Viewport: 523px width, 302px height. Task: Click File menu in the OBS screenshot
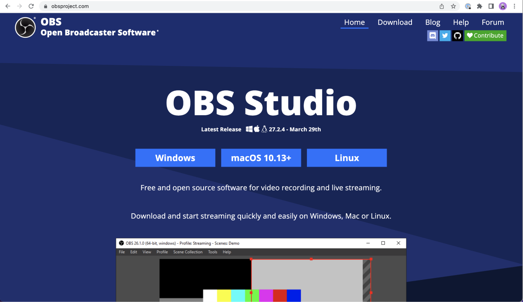[x=122, y=252]
